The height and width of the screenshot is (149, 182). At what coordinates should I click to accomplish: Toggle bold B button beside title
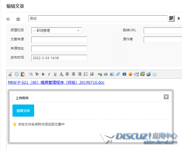tap(179, 19)
